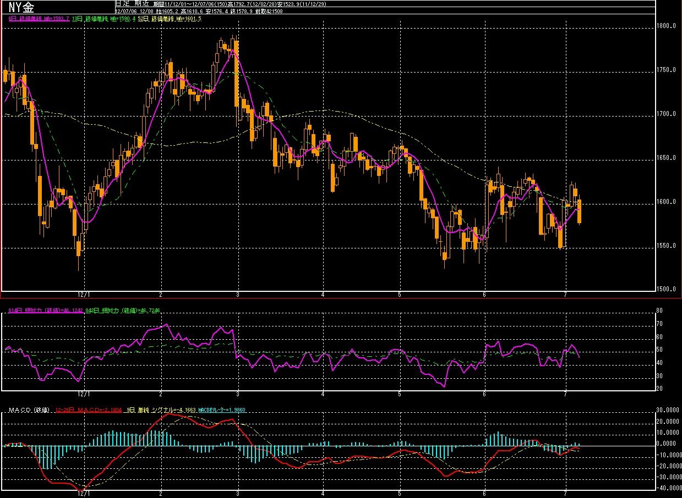Click the month 6 label under MACD panel

[484, 493]
